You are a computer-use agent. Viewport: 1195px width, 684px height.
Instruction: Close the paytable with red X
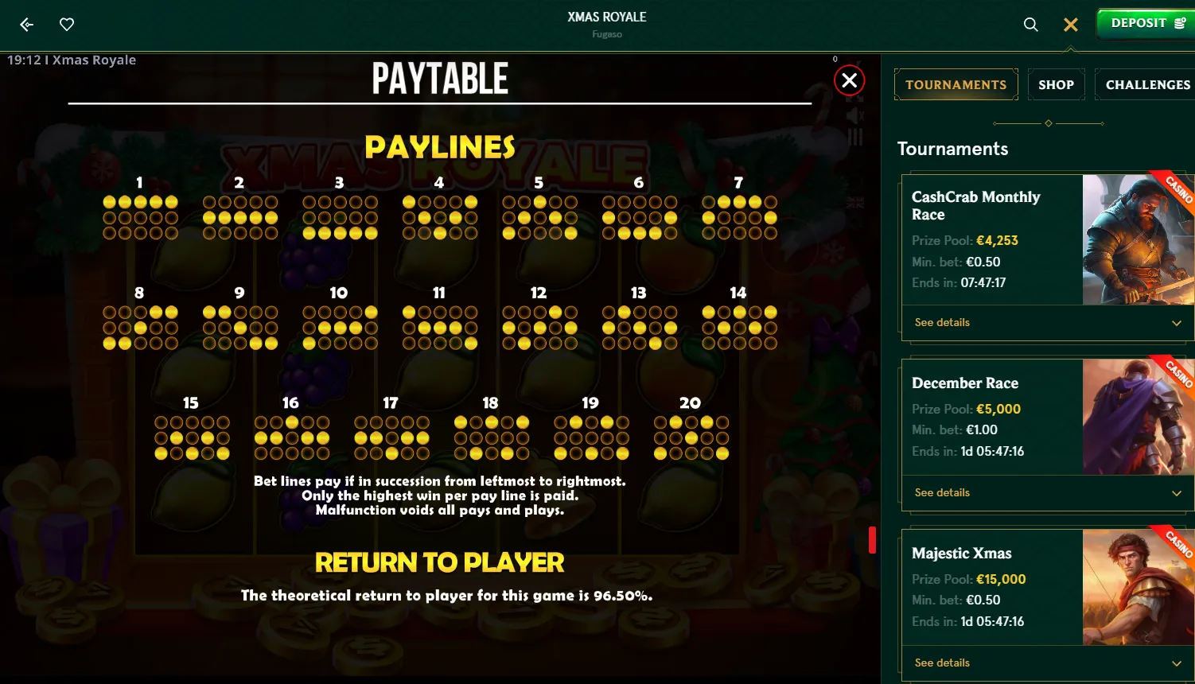point(850,80)
